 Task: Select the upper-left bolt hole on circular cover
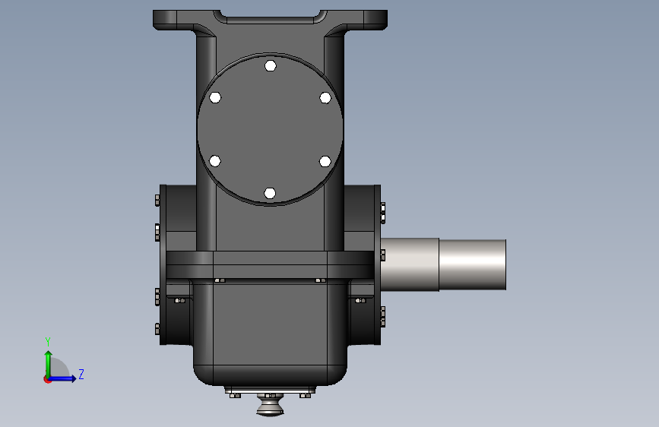coord(215,97)
